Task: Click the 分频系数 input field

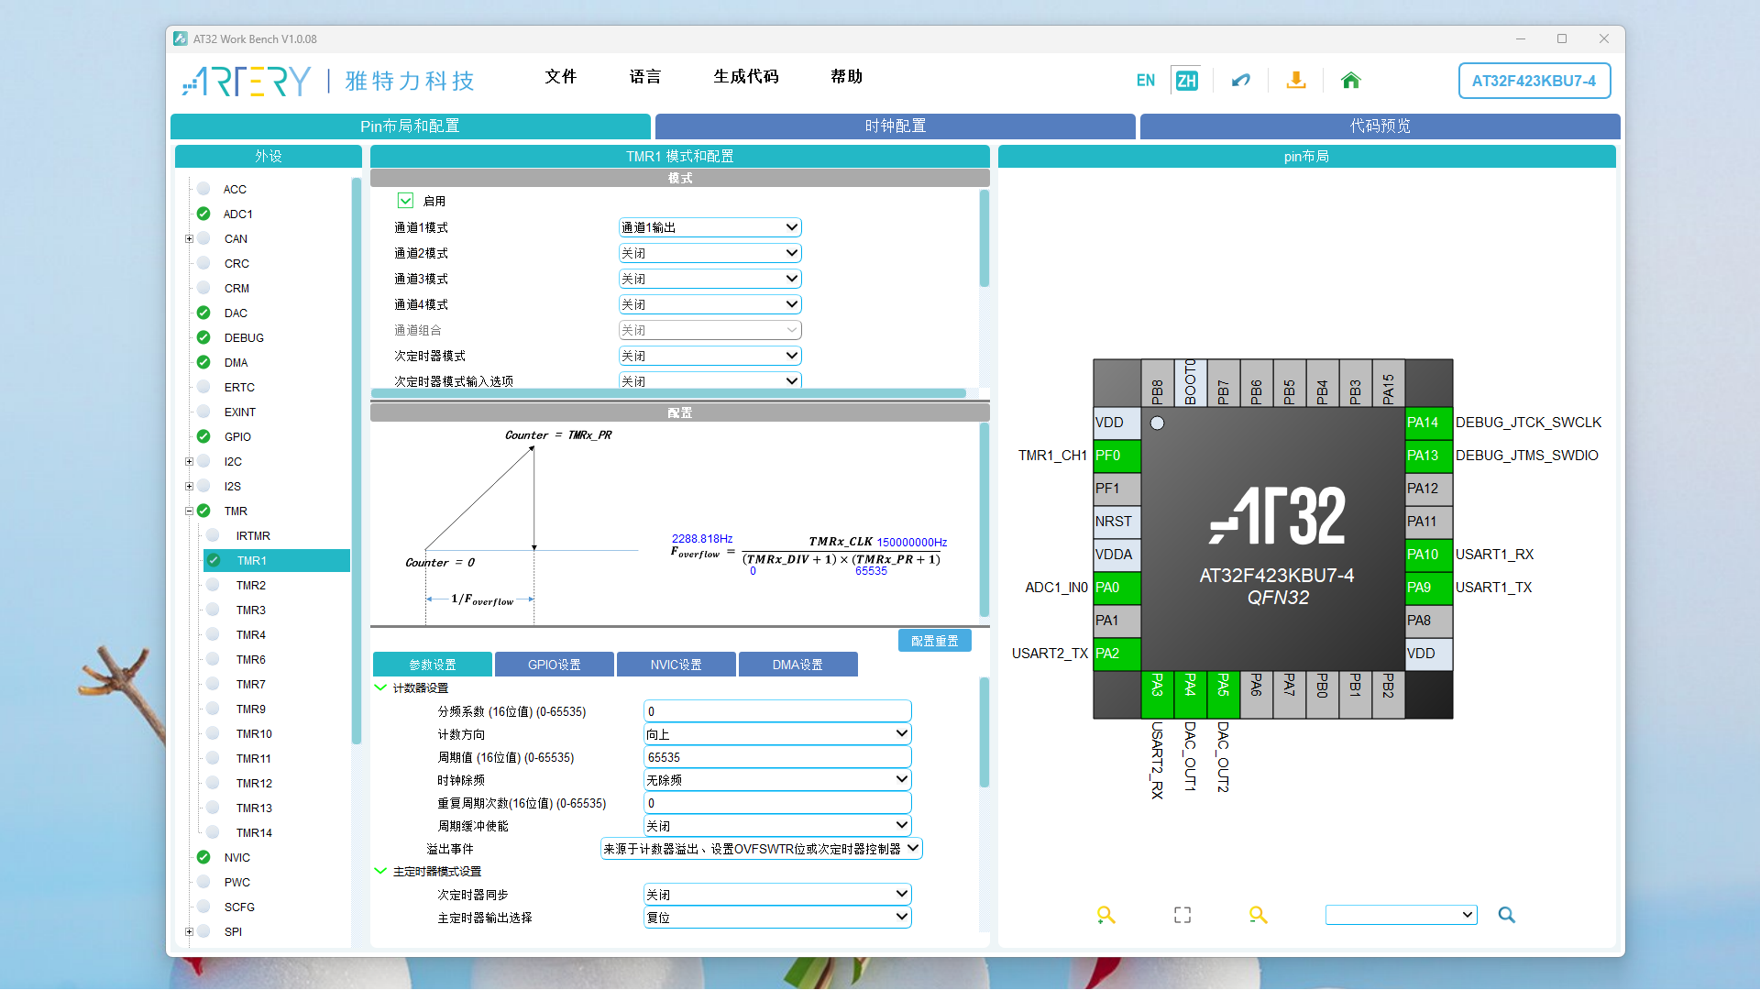Action: coord(777,711)
